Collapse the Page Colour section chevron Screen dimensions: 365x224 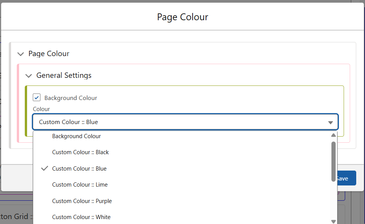pyautogui.click(x=21, y=54)
